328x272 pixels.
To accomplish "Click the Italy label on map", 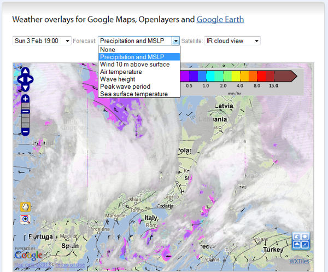I will click(151, 218).
